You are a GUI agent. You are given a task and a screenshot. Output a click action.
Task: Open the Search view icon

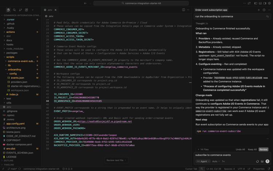point(14,10)
